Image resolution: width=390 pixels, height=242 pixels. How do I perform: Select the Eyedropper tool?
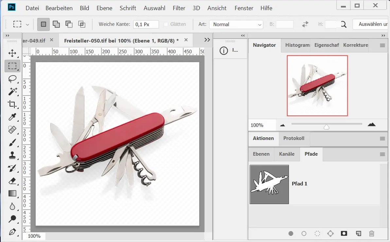pos(12,117)
